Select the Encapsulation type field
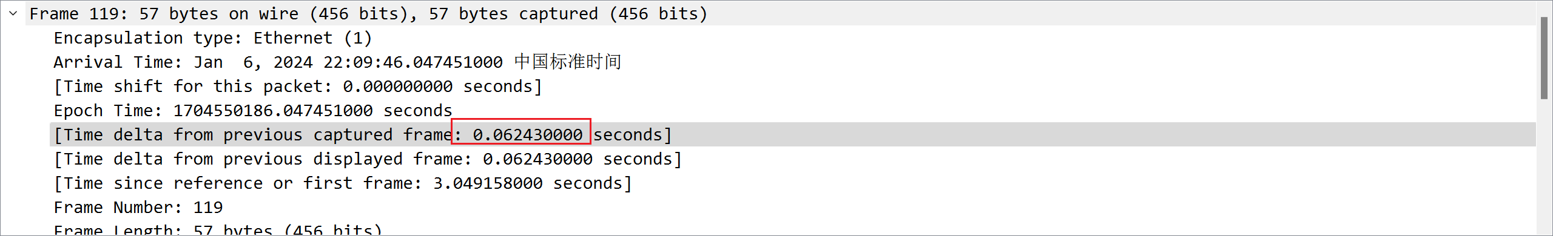 [792, 38]
